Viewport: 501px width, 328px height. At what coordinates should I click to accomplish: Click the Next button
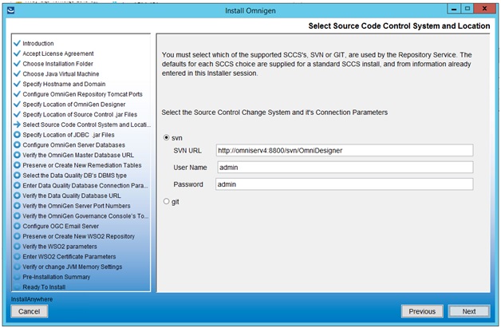(469, 311)
